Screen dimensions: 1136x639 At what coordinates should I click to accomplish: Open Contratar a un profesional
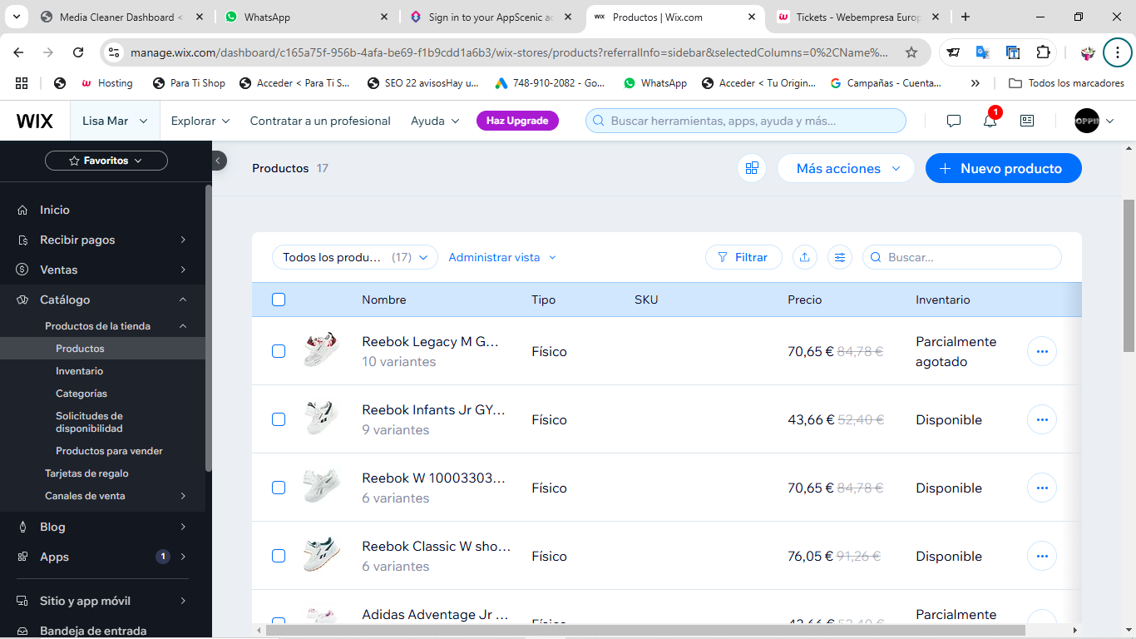tap(320, 121)
